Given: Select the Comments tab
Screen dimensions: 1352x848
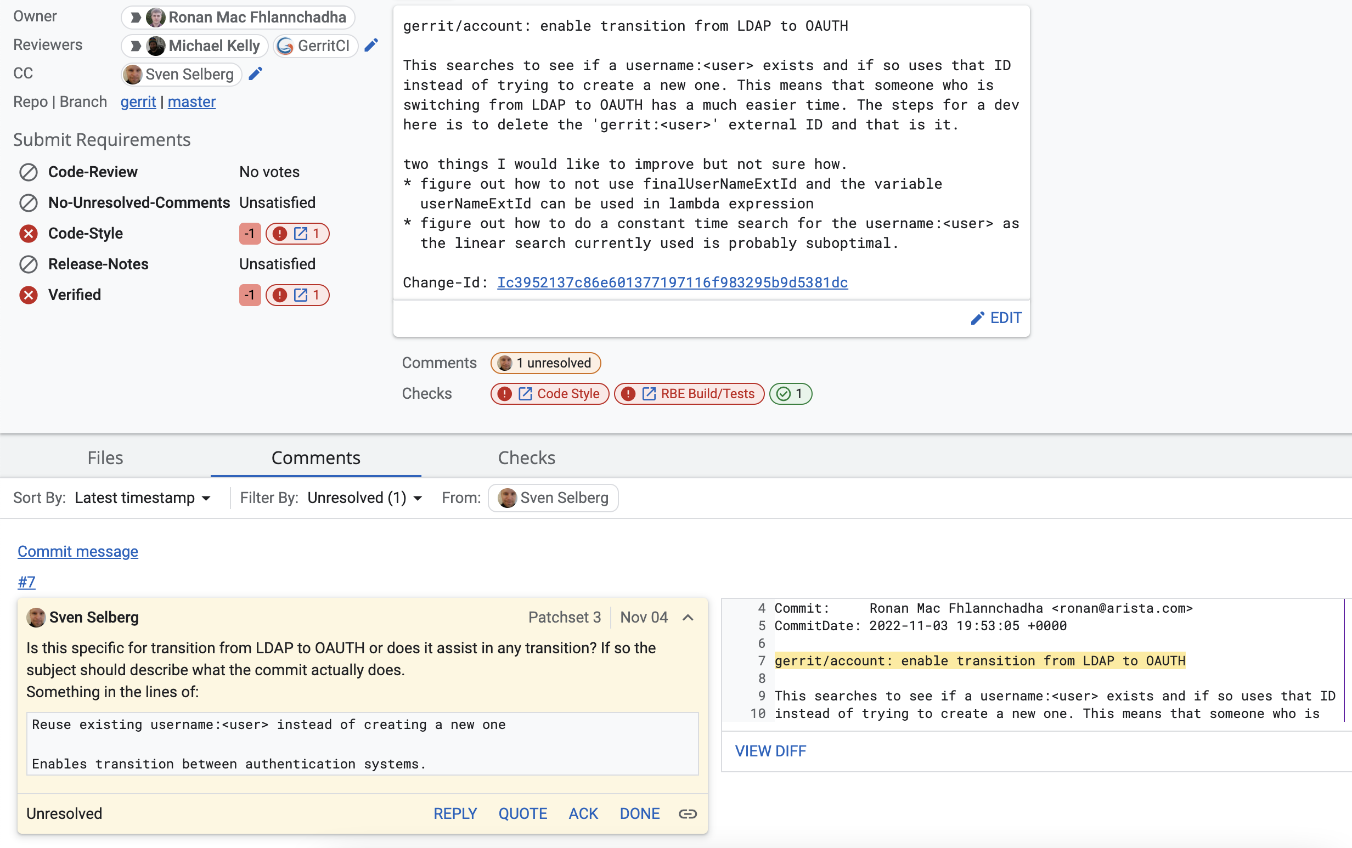Looking at the screenshot, I should (x=316, y=457).
